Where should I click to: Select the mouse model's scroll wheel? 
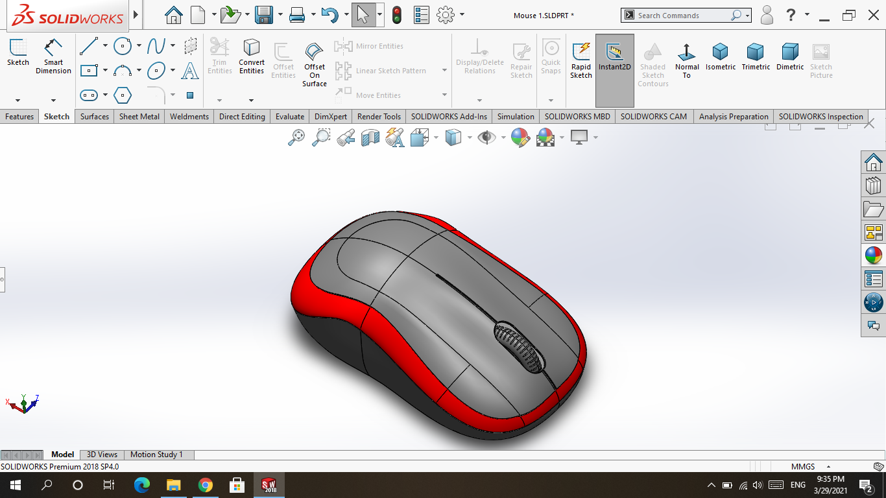click(519, 347)
